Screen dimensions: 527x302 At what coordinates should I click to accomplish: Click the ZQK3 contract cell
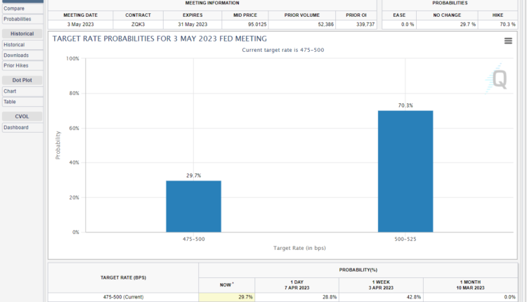tap(138, 25)
